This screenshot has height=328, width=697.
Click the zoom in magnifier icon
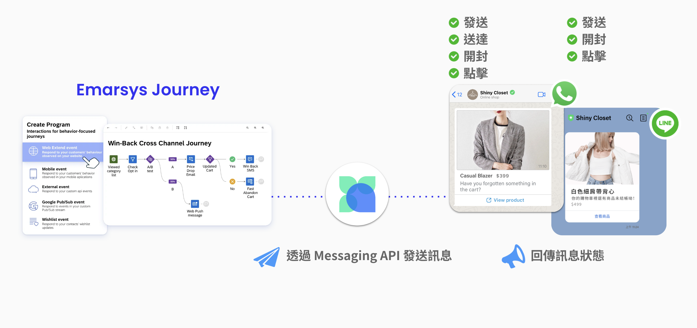coord(255,128)
